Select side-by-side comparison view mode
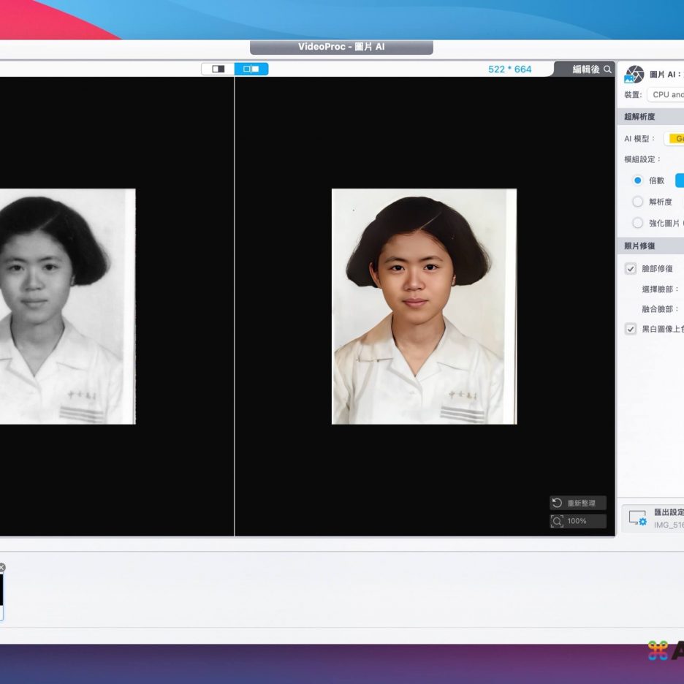Image resolution: width=684 pixels, height=684 pixels. (x=251, y=69)
